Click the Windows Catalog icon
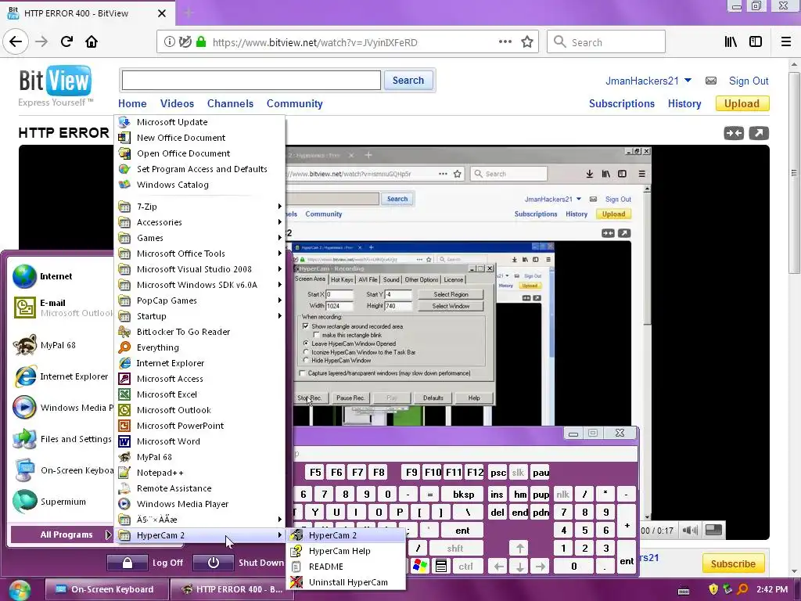The height and width of the screenshot is (601, 801). 124,185
